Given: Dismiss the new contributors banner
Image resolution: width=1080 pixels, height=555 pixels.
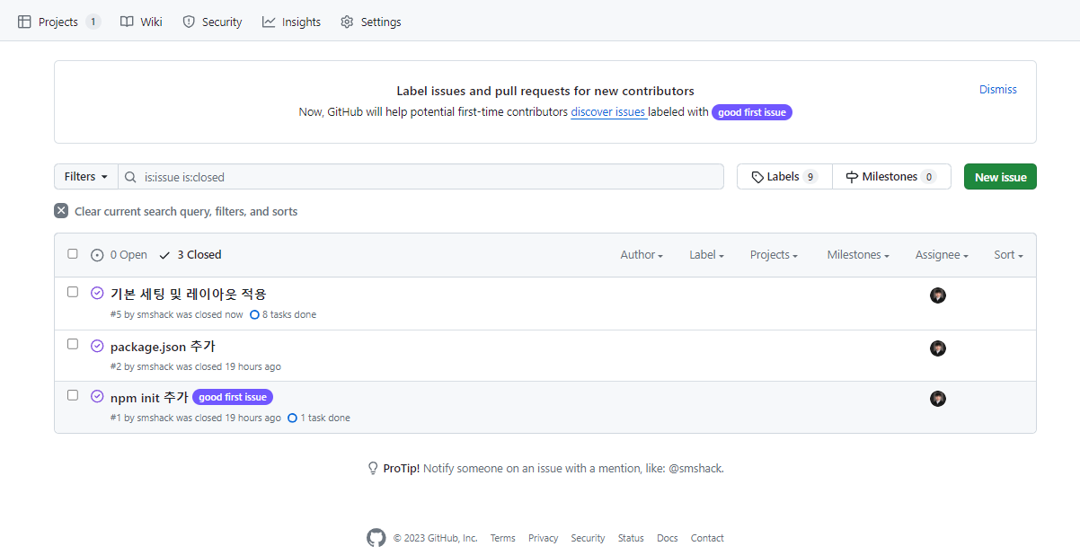Looking at the screenshot, I should click(997, 90).
